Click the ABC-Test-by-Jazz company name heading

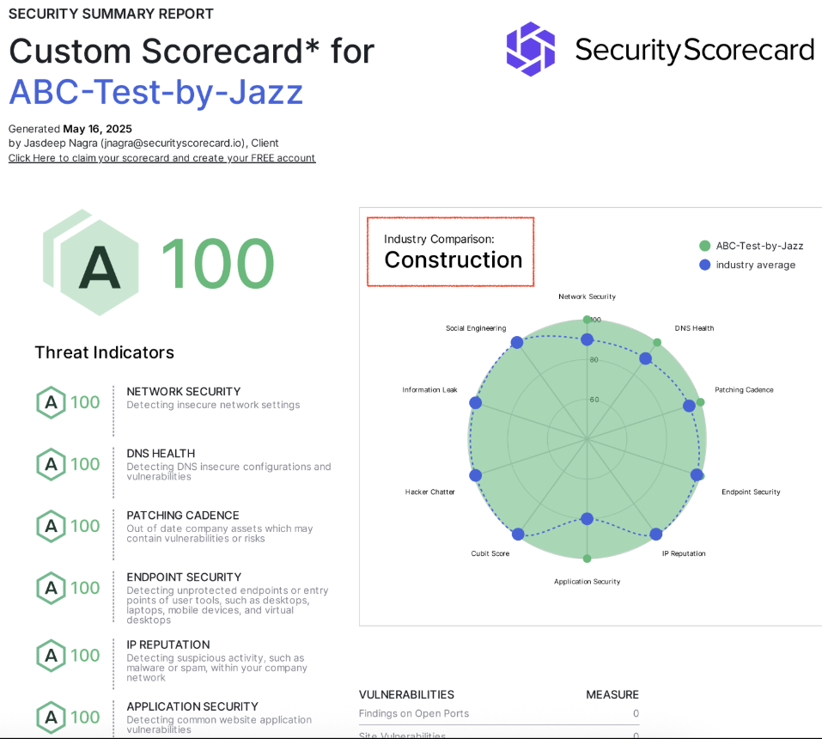point(156,92)
